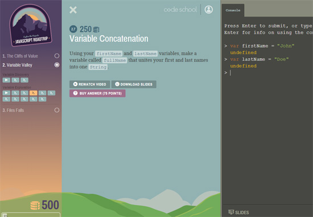Play the Variable Discovery video icon
Screen dimensions: 313x217
tap(6, 80)
